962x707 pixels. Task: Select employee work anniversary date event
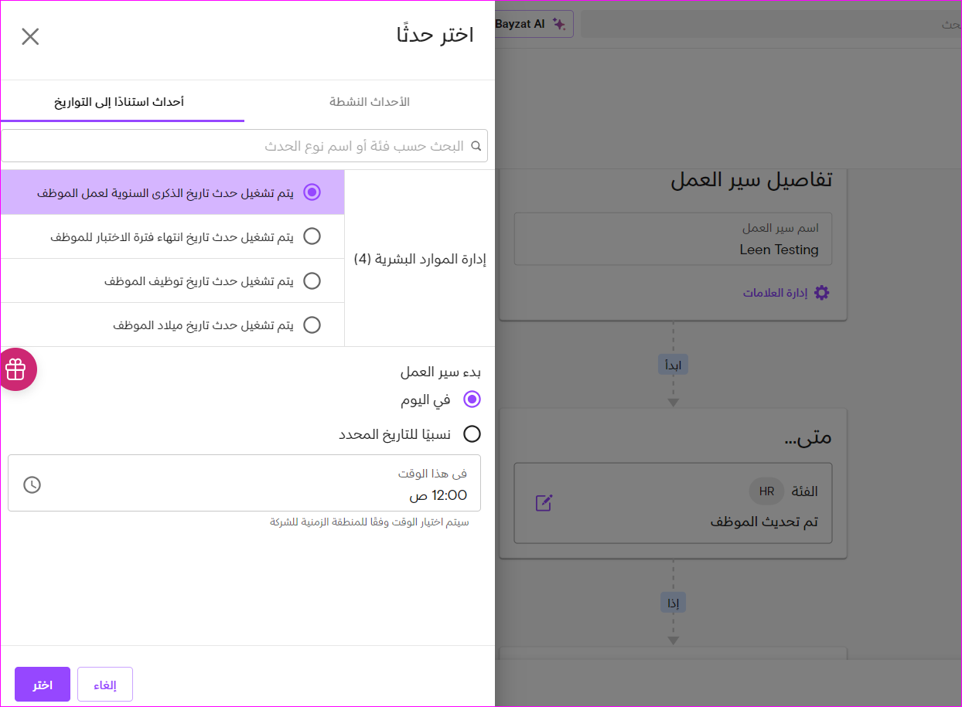[312, 192]
